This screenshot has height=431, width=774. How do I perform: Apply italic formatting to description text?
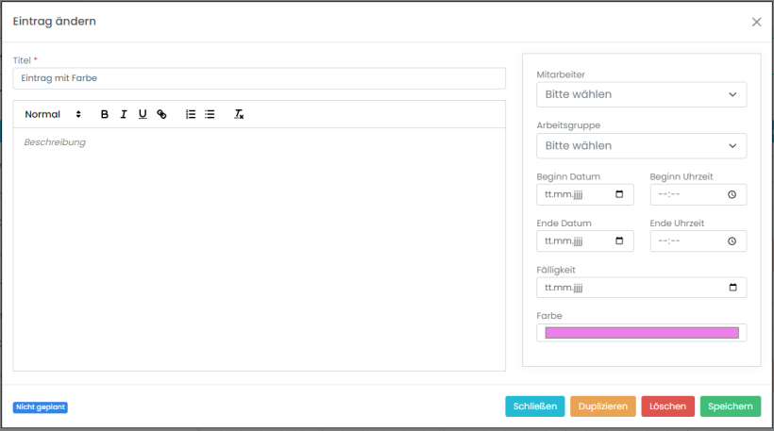coord(124,114)
